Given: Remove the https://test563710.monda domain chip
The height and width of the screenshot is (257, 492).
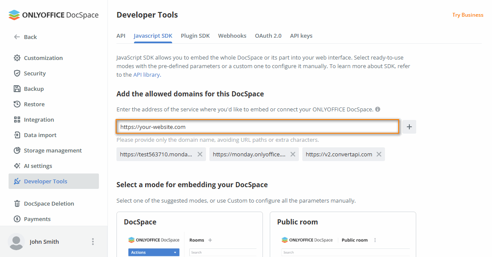Looking at the screenshot, I should point(200,154).
